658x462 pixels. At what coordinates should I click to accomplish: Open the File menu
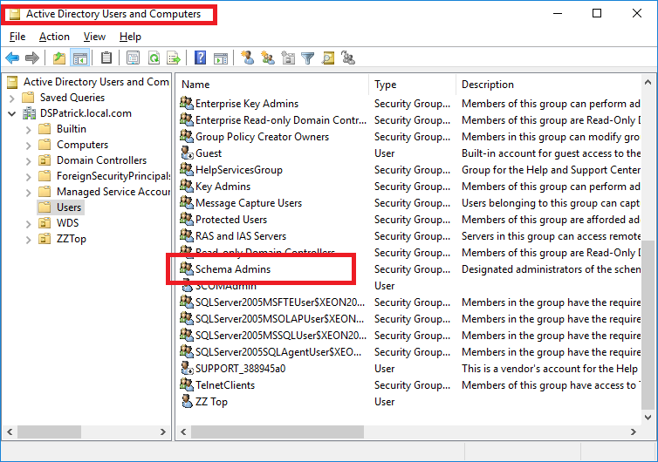(17, 37)
